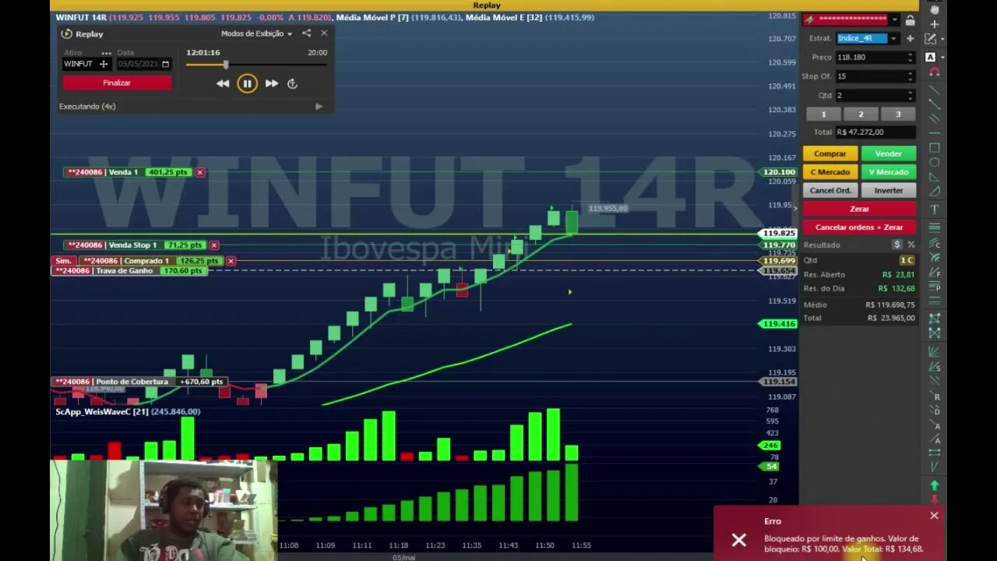Sell at market with V Mercado
Image resolution: width=997 pixels, height=561 pixels.
888,171
